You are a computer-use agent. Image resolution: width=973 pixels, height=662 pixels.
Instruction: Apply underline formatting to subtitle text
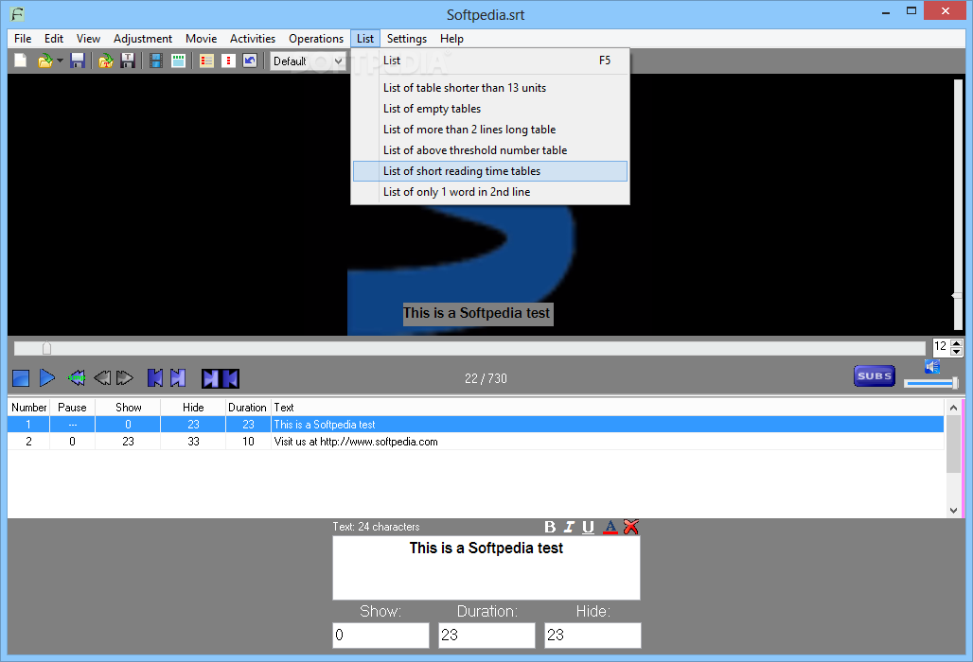589,527
